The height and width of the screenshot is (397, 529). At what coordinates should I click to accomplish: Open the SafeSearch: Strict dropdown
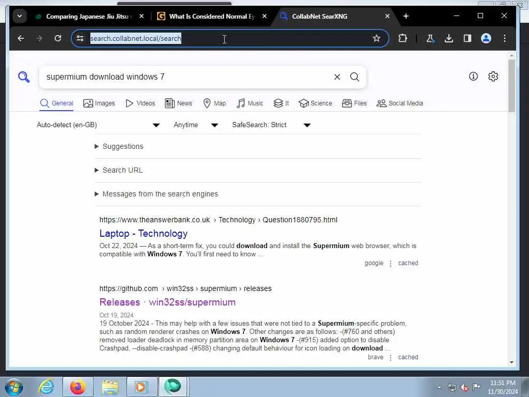pos(271,125)
